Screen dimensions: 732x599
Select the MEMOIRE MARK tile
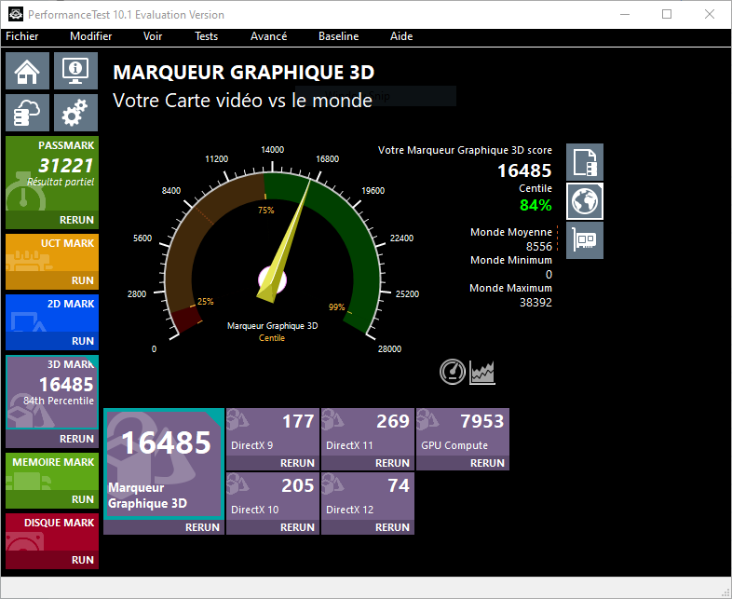click(52, 471)
